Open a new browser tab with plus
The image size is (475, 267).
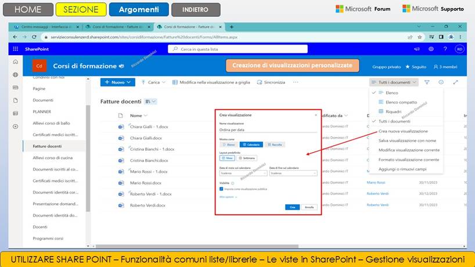tap(232, 27)
